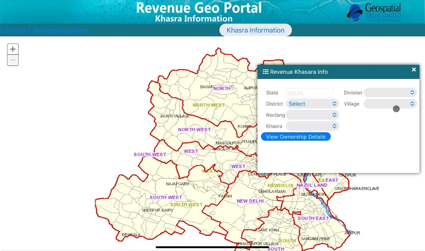Select the Sherpur Dairy map location
Screen dimensions: 425x251
(157, 210)
